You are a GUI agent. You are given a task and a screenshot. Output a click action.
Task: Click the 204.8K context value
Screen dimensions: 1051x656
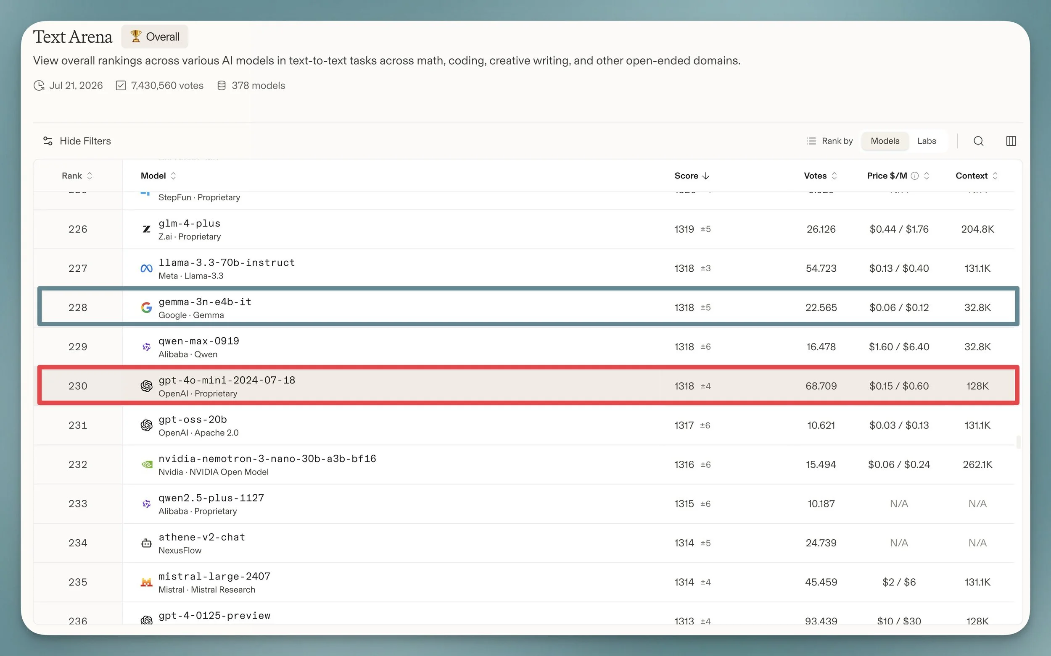(x=977, y=229)
